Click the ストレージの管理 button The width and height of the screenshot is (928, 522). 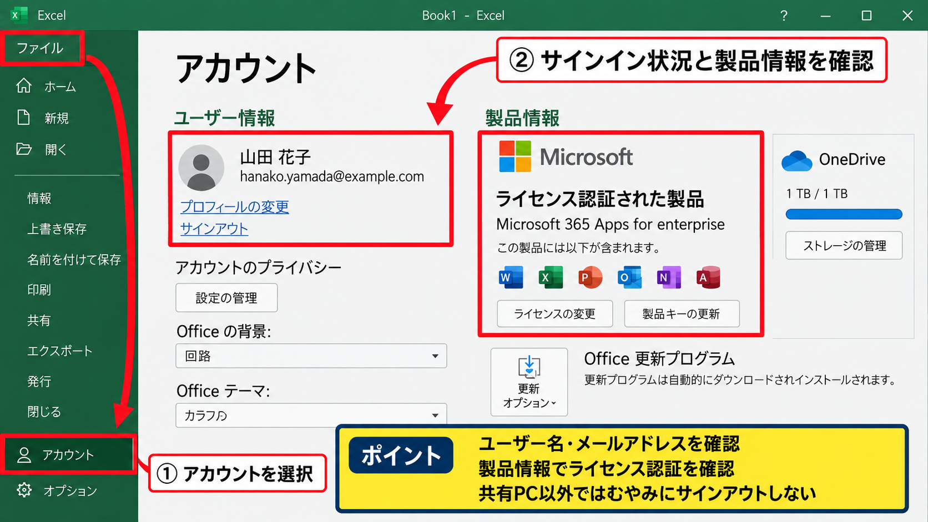point(844,246)
